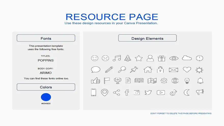This screenshot has height=126, width=224.
Task: Select the open book icon
Action: point(139,80)
